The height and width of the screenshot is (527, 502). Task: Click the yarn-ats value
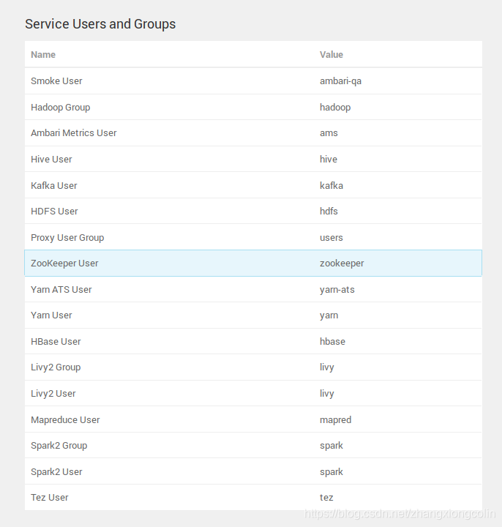337,290
